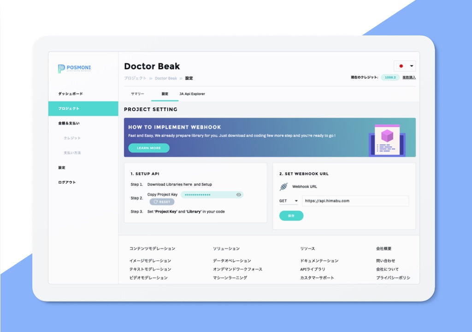
Task: Click the webhook banner illustration
Action: pos(387,140)
